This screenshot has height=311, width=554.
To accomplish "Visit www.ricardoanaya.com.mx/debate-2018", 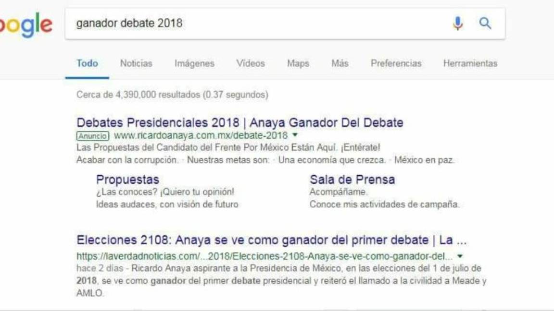I will click(x=201, y=136).
